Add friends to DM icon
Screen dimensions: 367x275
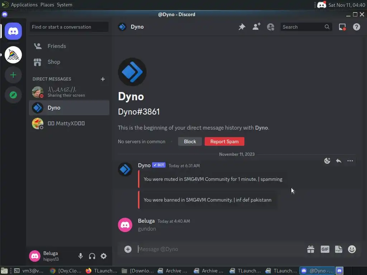coord(256,27)
